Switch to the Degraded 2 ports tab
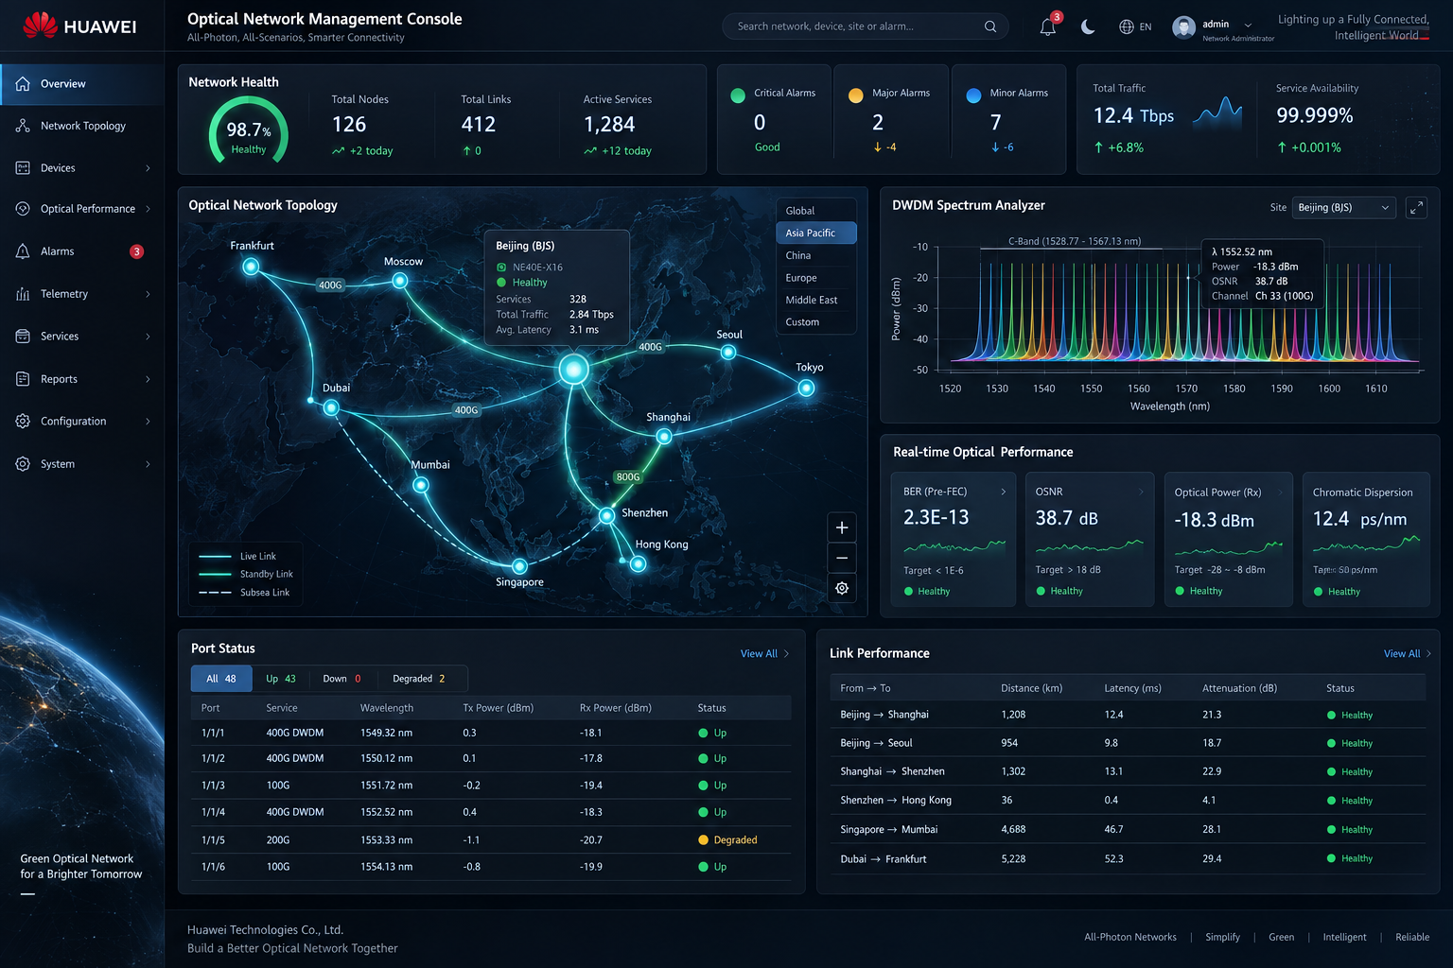 point(419,679)
